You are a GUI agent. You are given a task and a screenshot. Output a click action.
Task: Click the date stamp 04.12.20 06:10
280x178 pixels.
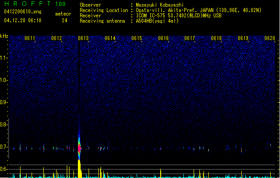click(23, 20)
